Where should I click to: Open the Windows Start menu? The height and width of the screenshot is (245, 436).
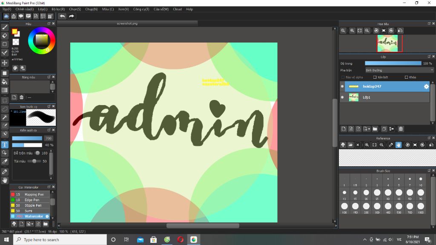tap(6, 239)
